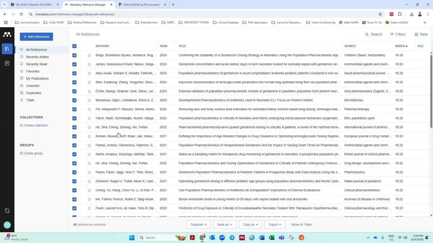Favorite the James, Masanyiwa Ernest reference
433x243 pixels.
(x=89, y=64)
